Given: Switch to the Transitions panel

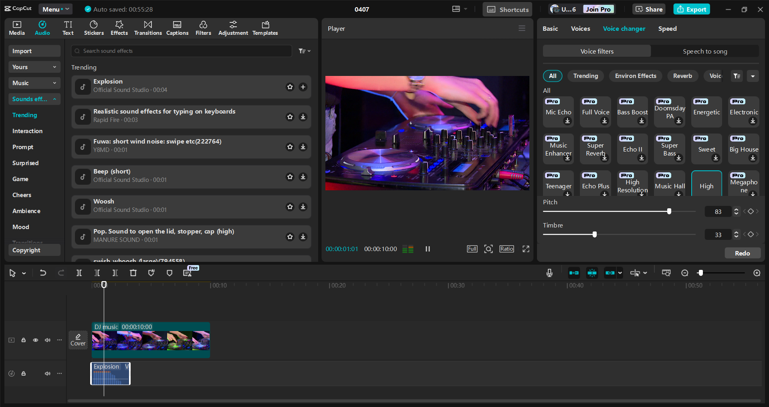Looking at the screenshot, I should click(147, 28).
